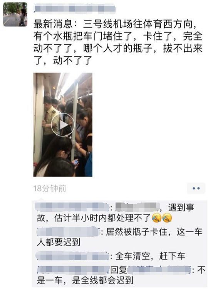Play the subway video
Viewport: 208px width, 292px height.
tap(63, 125)
